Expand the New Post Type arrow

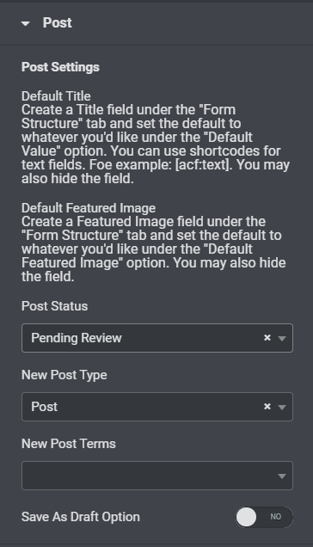(x=282, y=407)
